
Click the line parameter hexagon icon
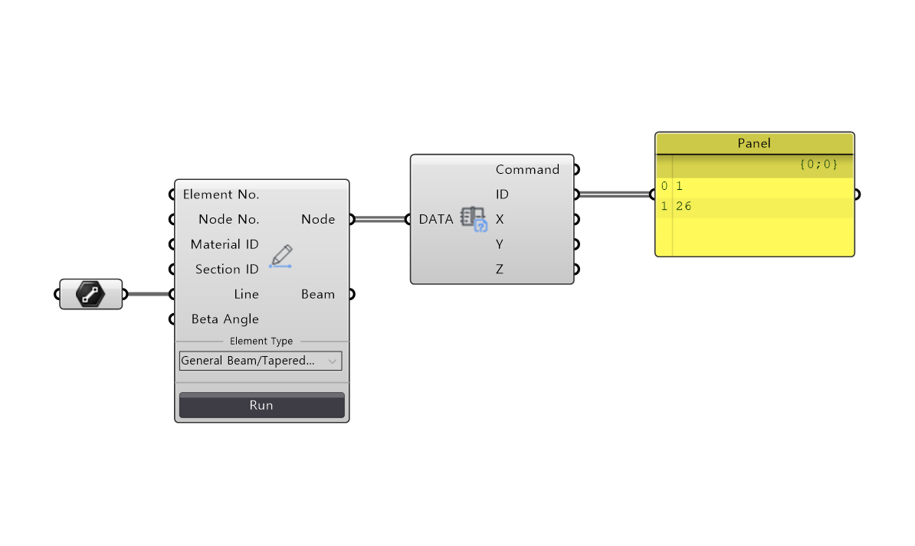pos(90,294)
